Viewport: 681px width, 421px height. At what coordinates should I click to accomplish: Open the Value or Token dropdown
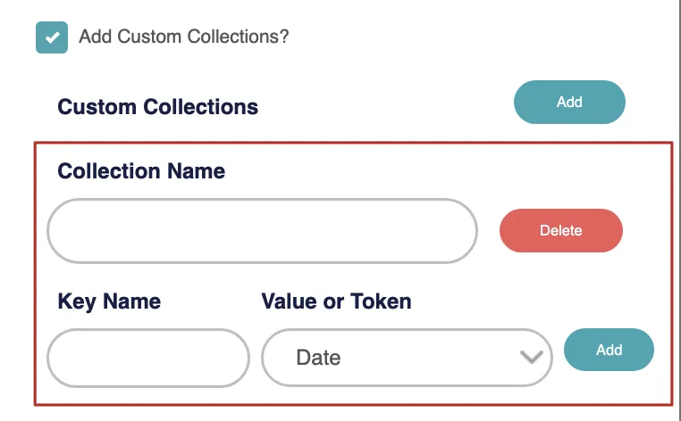pyautogui.click(x=407, y=358)
